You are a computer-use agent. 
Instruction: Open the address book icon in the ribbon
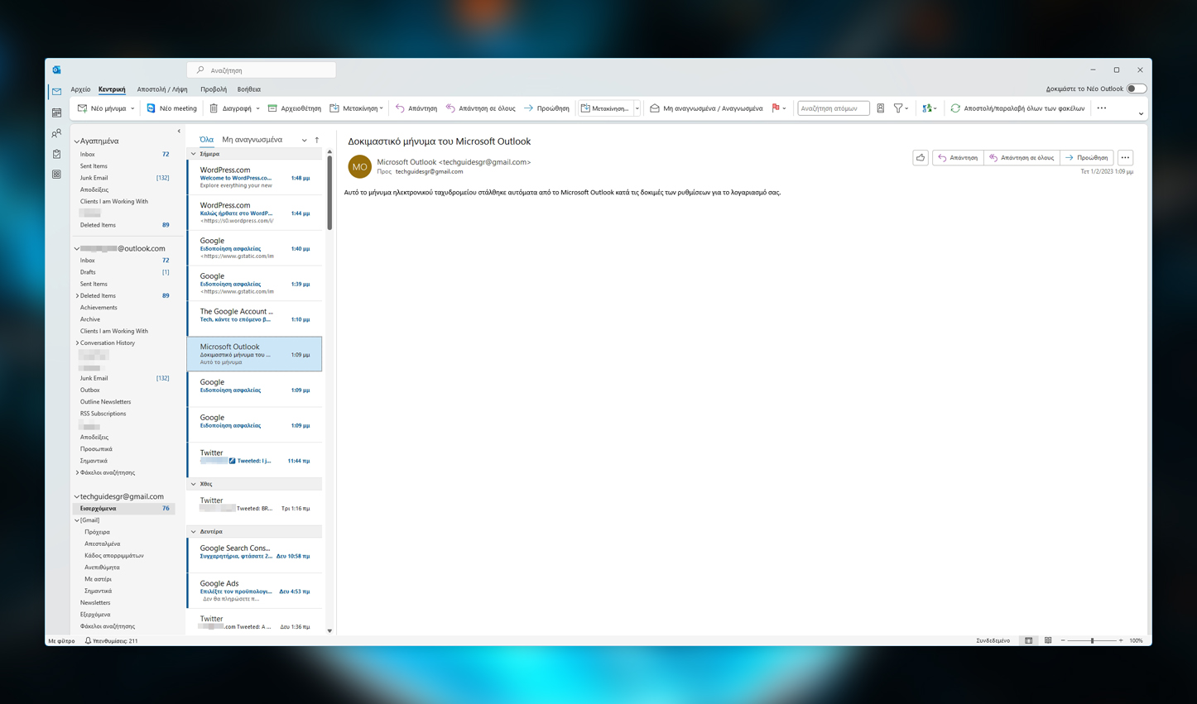click(881, 108)
